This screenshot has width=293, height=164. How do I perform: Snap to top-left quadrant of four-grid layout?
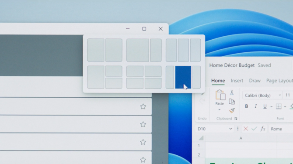click(x=135, y=71)
